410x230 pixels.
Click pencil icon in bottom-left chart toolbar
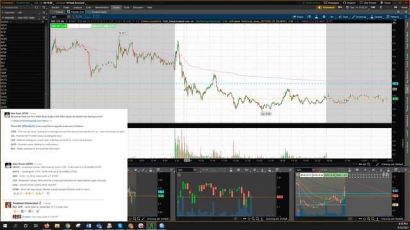pos(143,170)
